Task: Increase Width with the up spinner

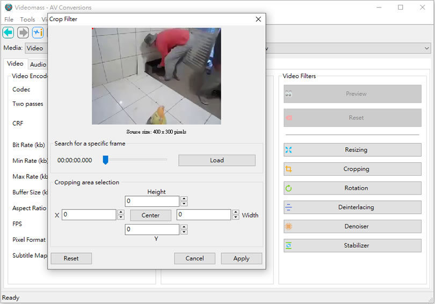Action: click(236, 212)
